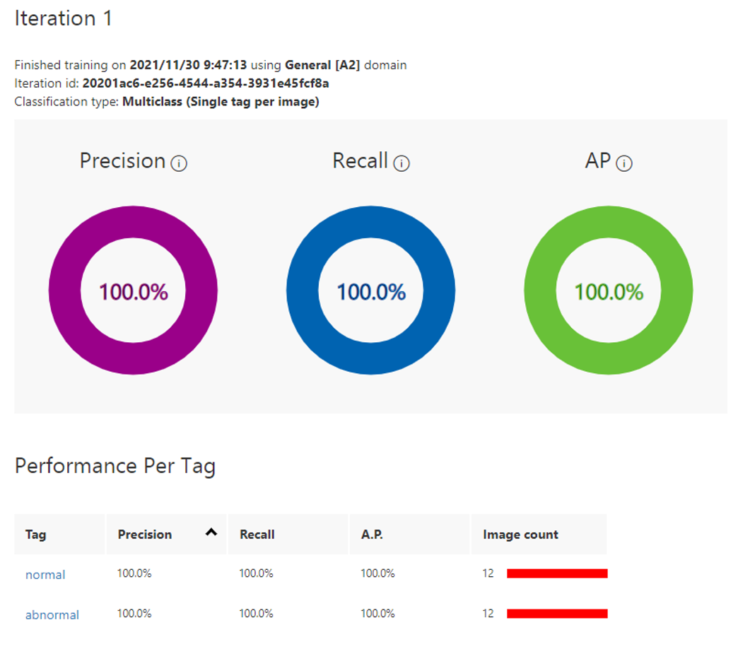Image resolution: width=738 pixels, height=649 pixels.
Task: Click normal tag's 100.0% precision value
Action: pyautogui.click(x=134, y=573)
